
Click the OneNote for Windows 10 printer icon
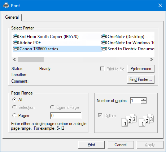point(104,42)
